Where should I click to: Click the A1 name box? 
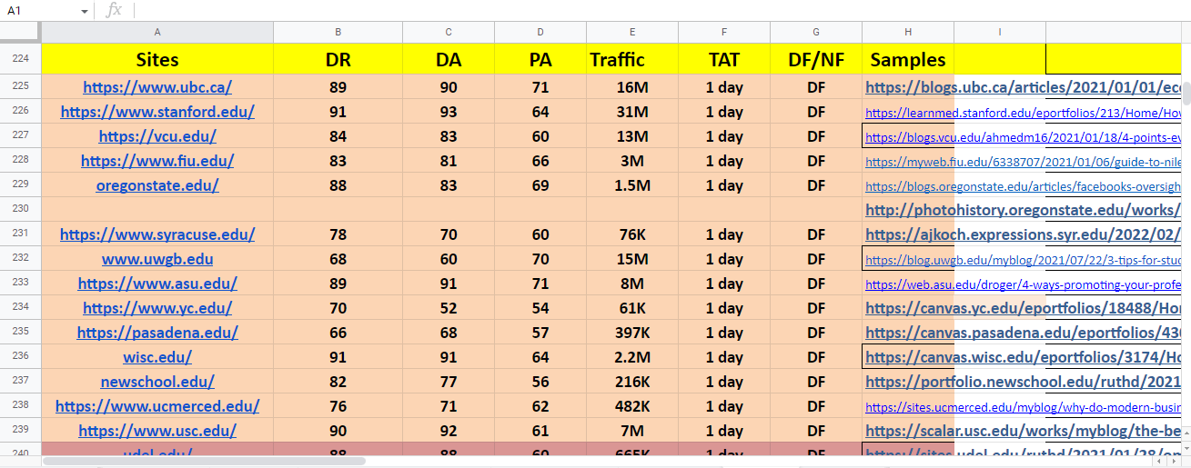point(36,11)
